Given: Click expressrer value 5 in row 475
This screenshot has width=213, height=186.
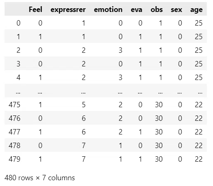Looking at the screenshot, I should (x=84, y=105).
